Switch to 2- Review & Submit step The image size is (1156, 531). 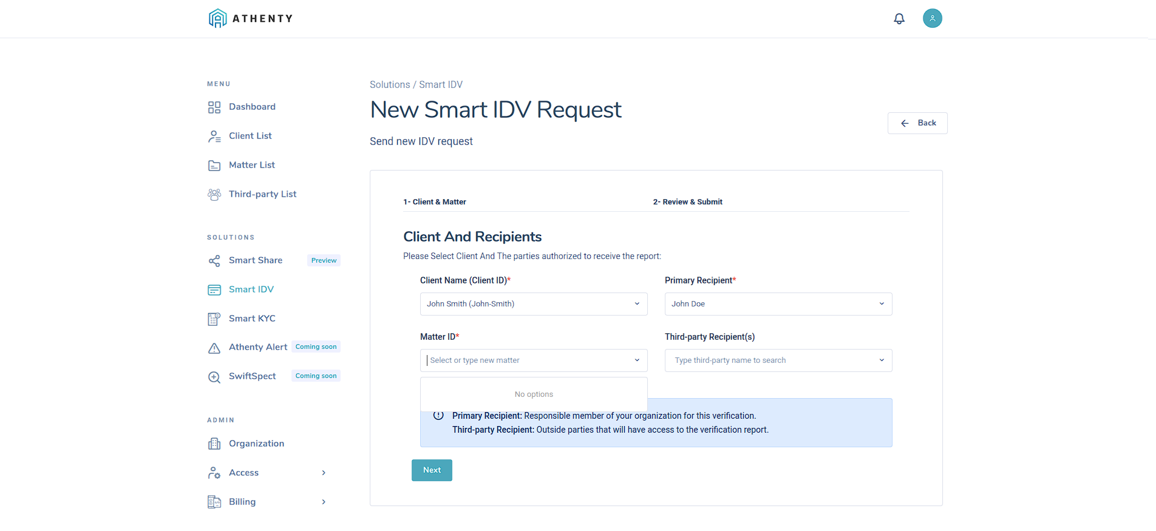(688, 202)
